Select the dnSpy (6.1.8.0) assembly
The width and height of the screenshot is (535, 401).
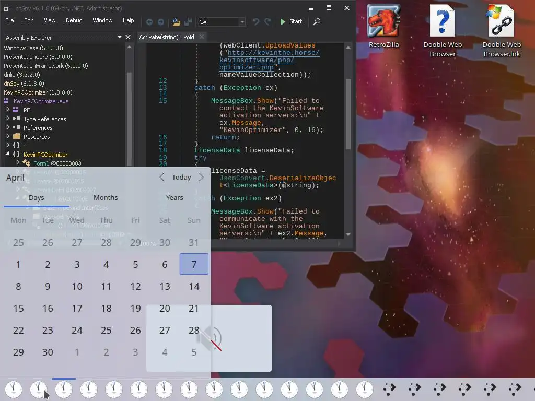tap(24, 84)
